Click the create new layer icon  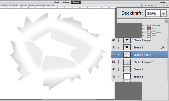143,6
